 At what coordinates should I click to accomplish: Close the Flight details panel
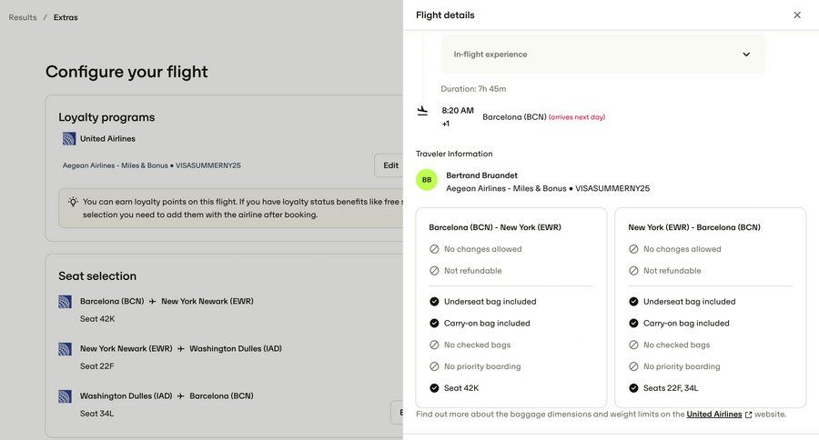pyautogui.click(x=797, y=15)
